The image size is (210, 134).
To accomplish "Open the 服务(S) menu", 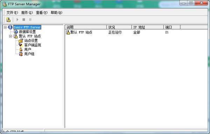I will click(x=27, y=13).
